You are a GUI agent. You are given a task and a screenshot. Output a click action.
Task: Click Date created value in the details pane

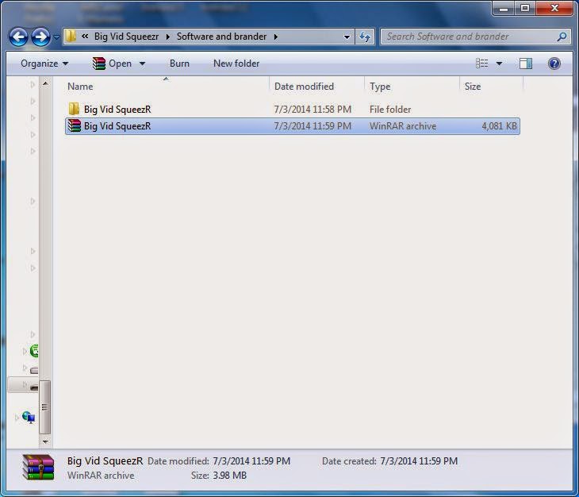point(419,461)
